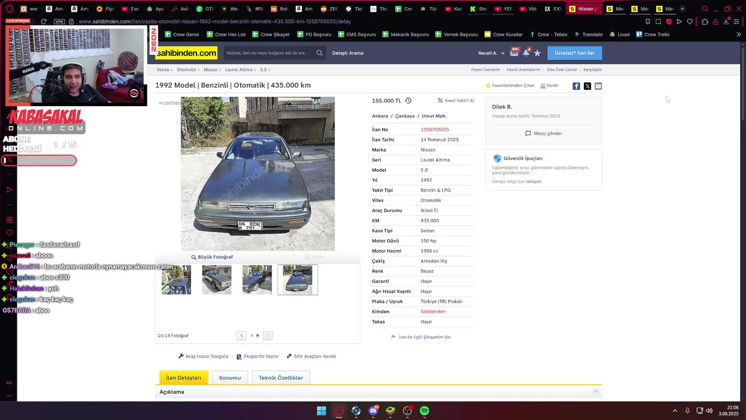Go to previous photo thumbnails page
Screen dimensions: 746x420
coord(241,335)
